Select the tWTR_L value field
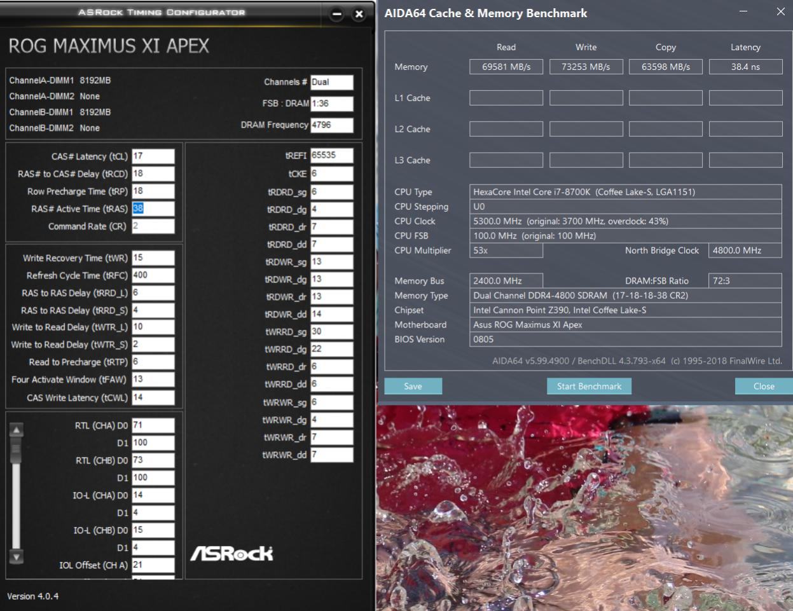The image size is (793, 611). [153, 327]
